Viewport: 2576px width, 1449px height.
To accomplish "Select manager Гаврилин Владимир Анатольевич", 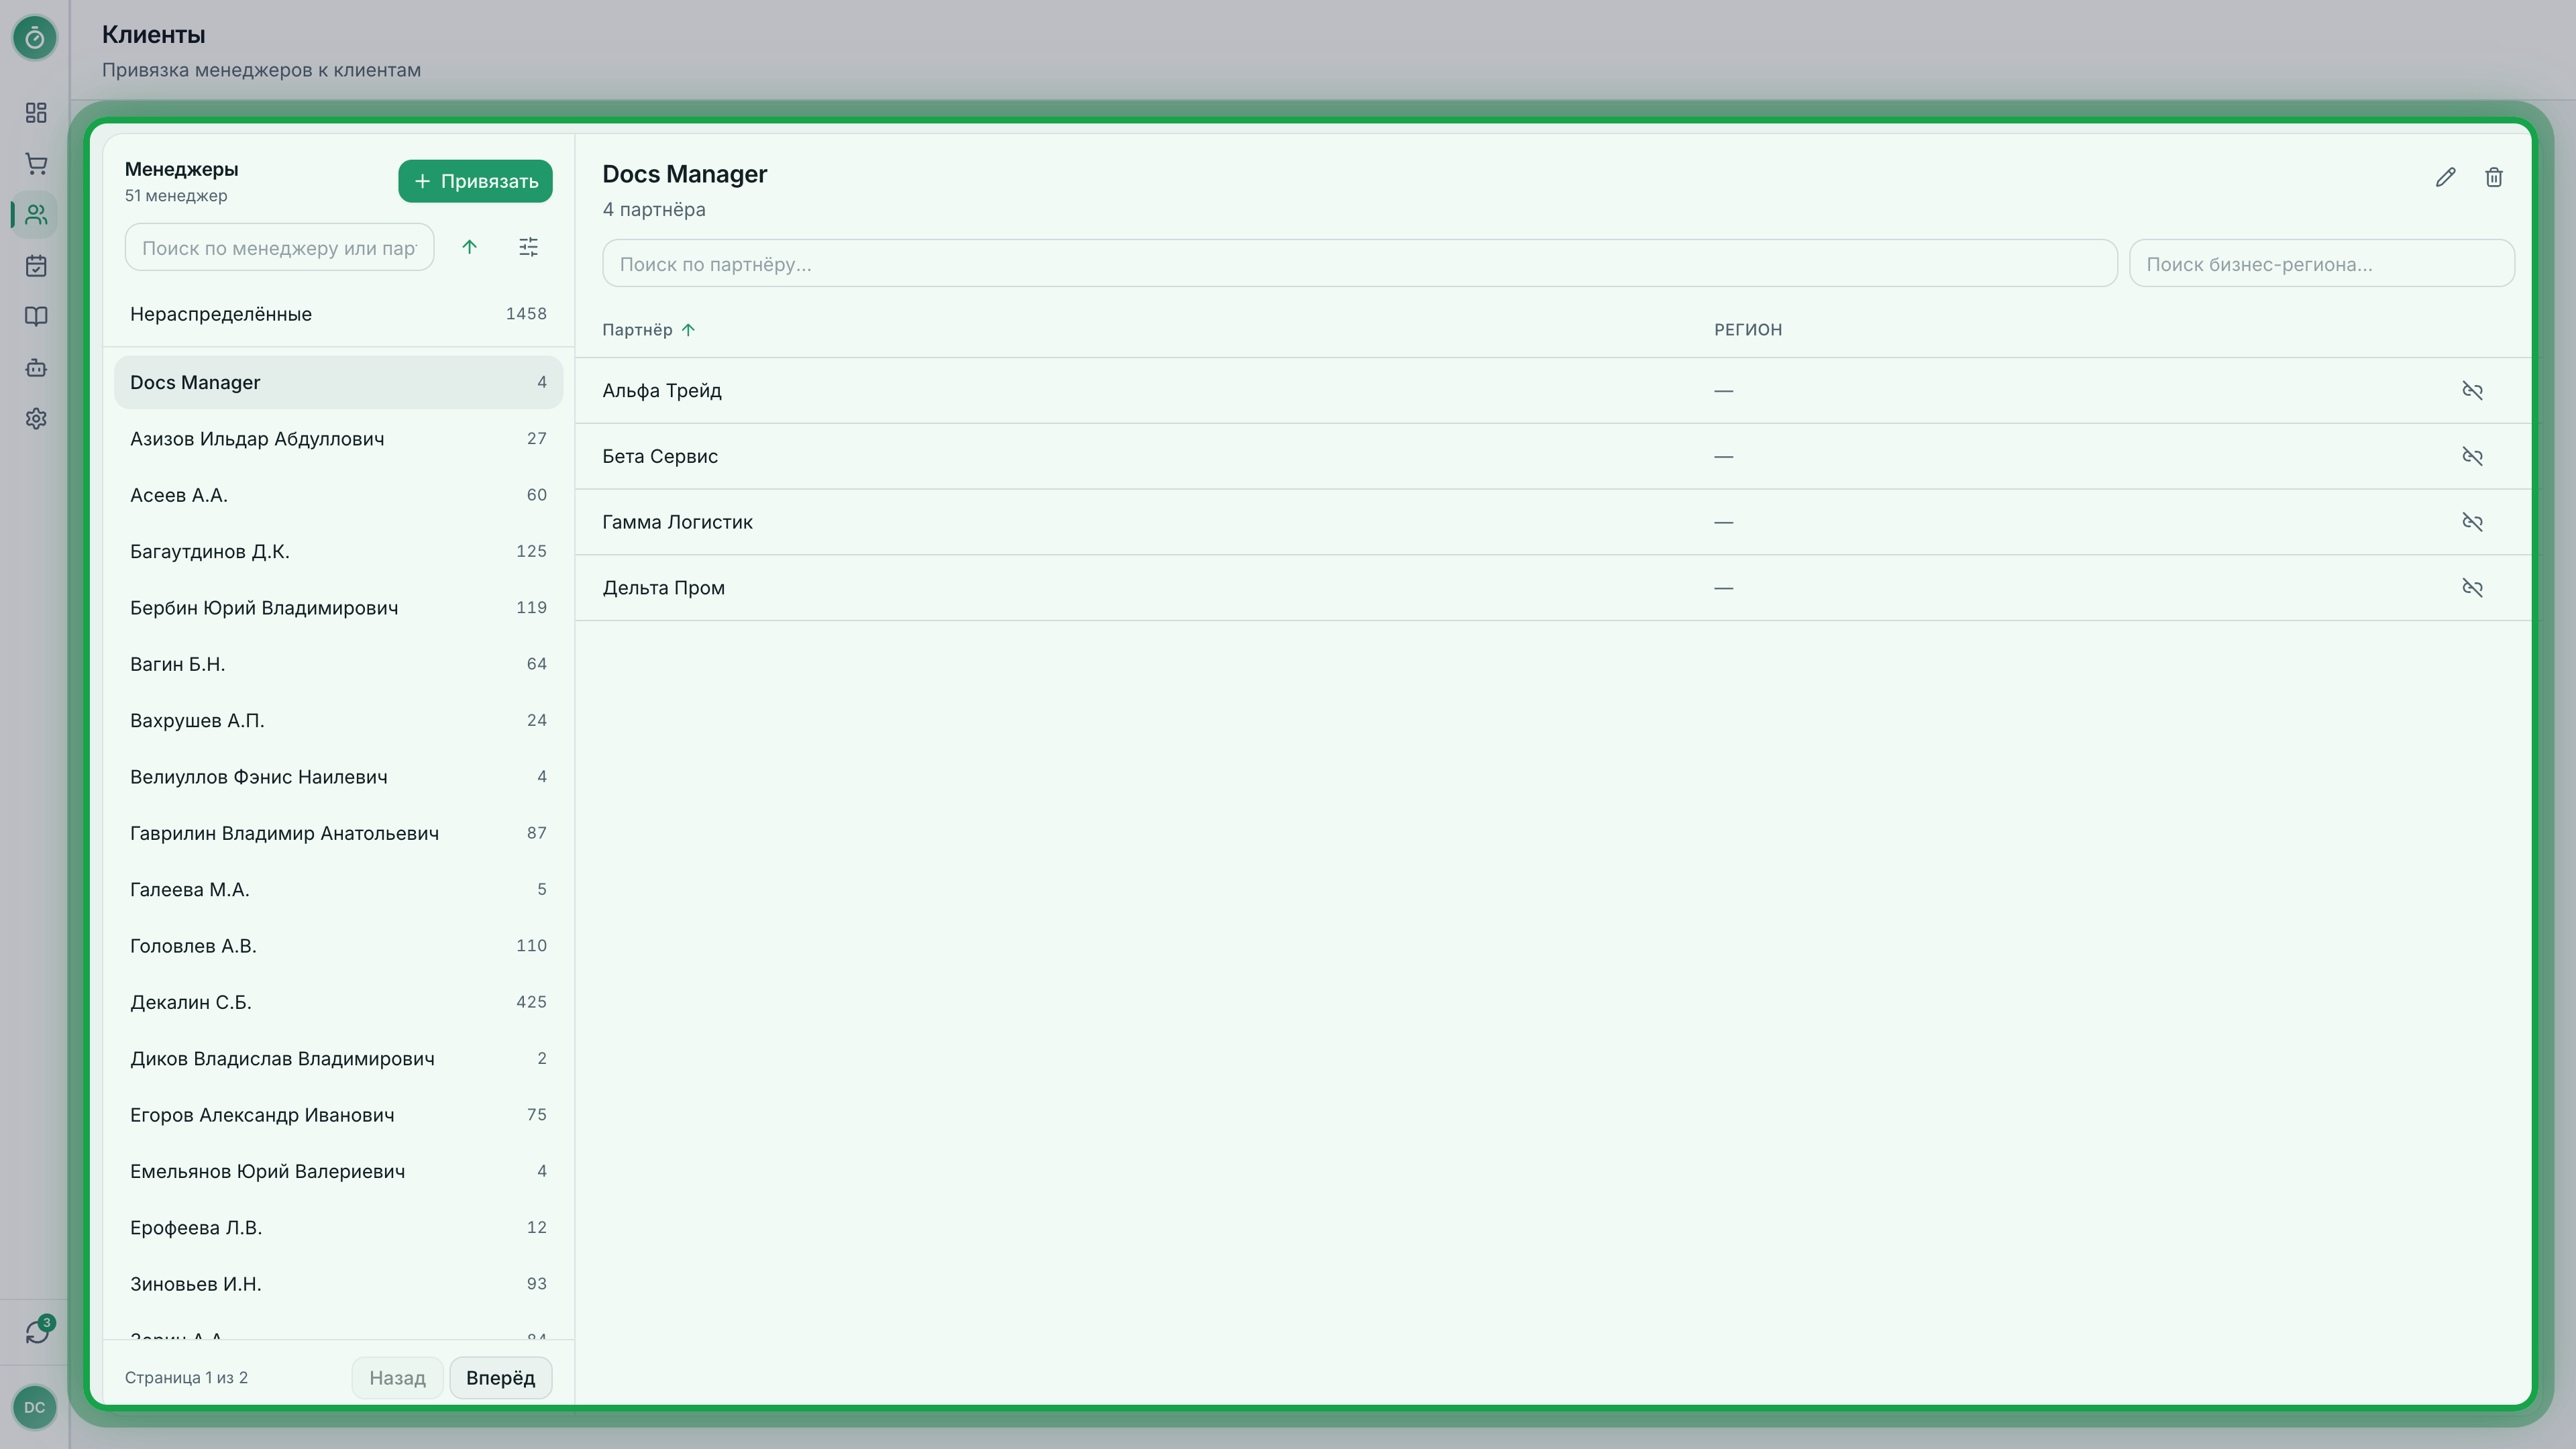I will 338,833.
